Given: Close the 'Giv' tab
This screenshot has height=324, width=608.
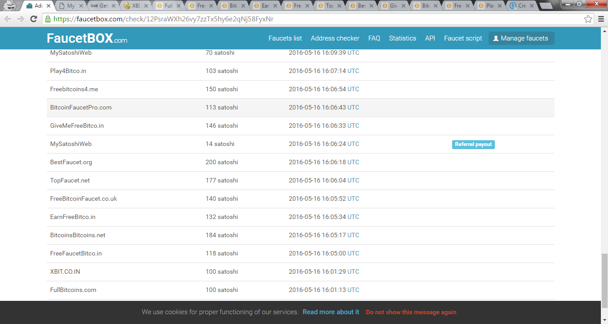Looking at the screenshot, I should pyautogui.click(x=404, y=6).
